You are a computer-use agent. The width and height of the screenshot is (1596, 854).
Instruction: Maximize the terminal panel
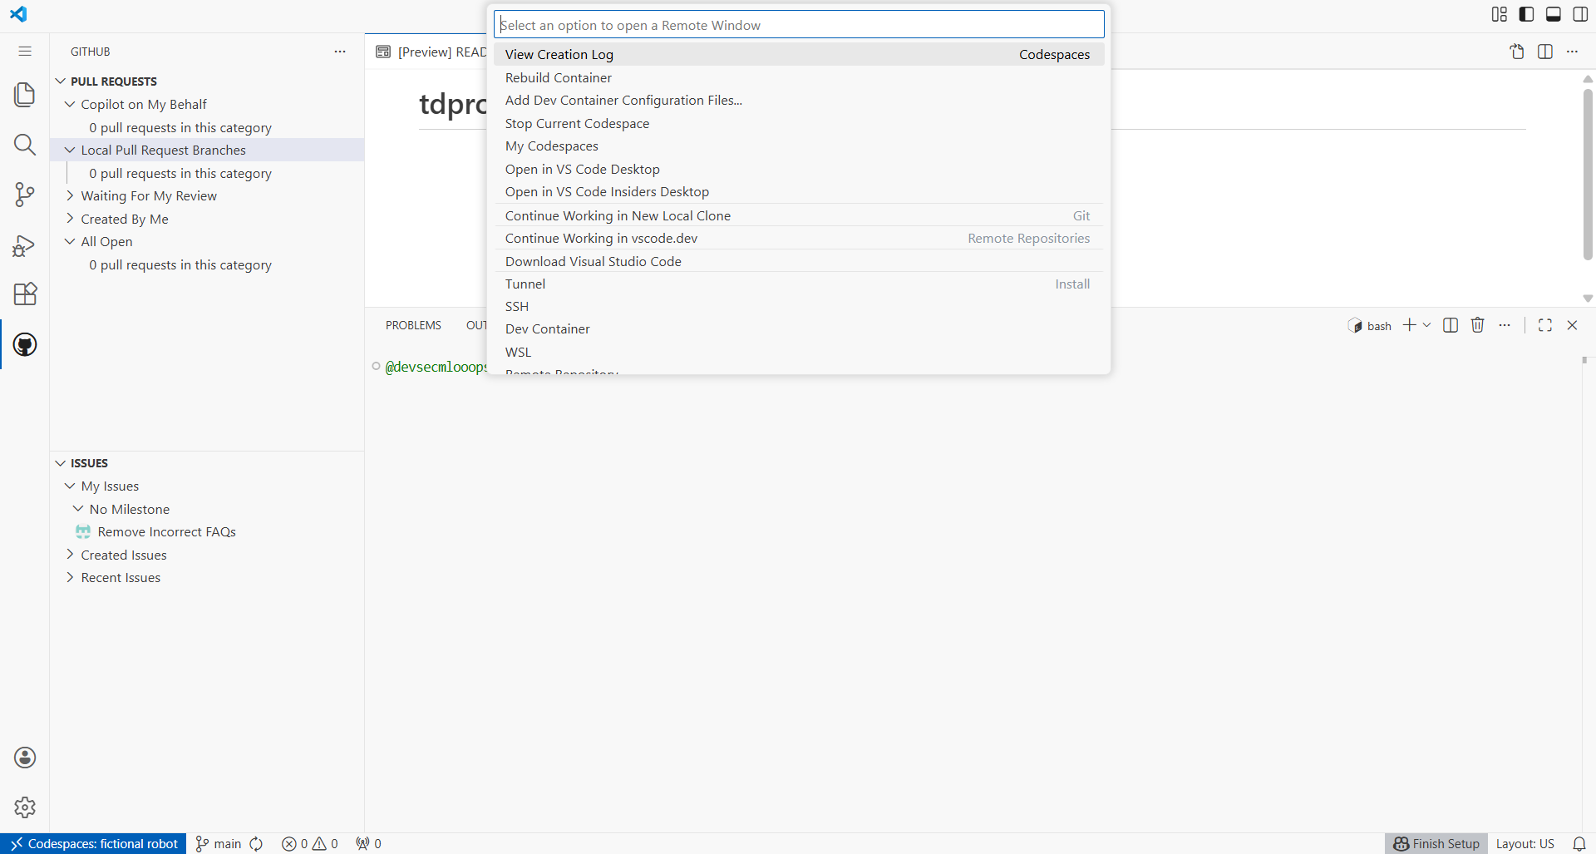1545,325
